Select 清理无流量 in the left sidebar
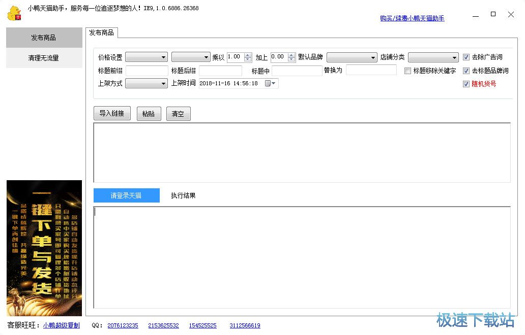525x335 pixels. tap(44, 58)
